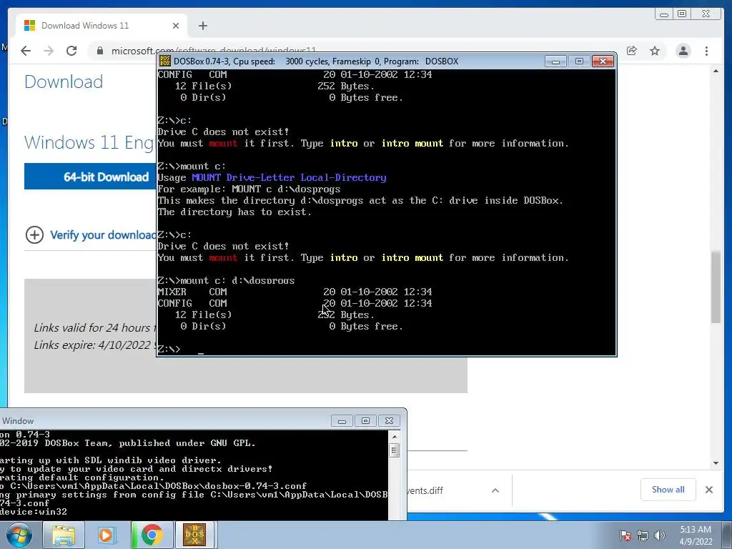Click the volume speaker tray icon
Screen dimensions: 732x549
point(660,535)
